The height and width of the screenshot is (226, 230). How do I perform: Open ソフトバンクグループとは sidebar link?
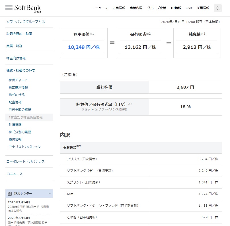[x=26, y=22]
